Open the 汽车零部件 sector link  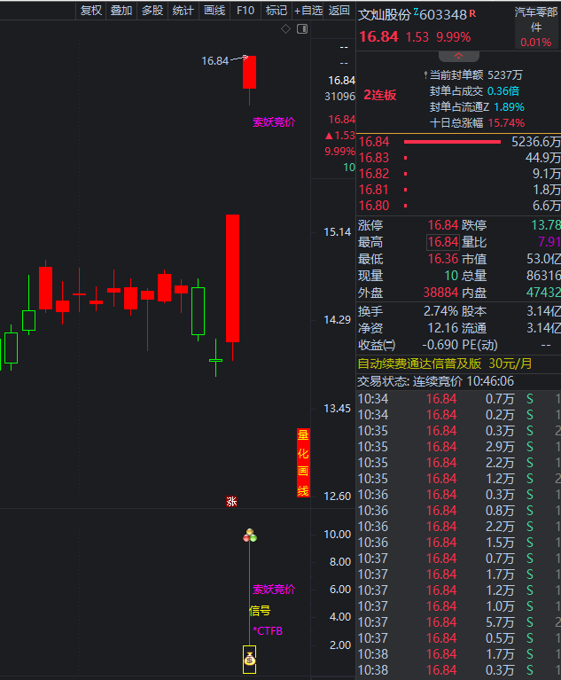click(x=536, y=20)
